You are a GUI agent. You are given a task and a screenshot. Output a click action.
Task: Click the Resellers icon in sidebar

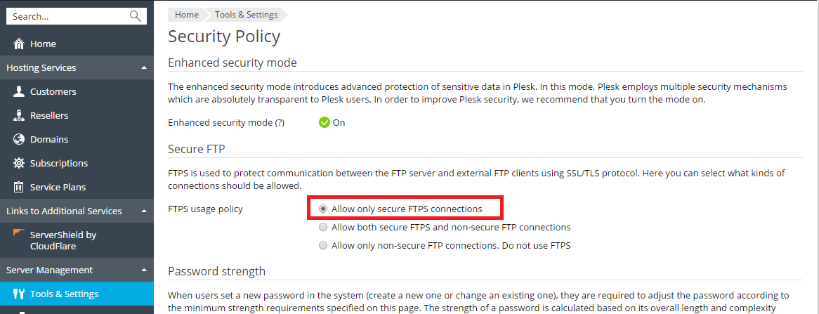click(x=19, y=116)
